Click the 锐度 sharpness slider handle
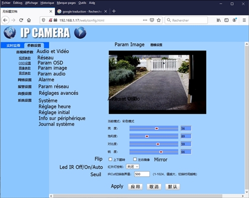249x198 pixels. click(x=161, y=152)
